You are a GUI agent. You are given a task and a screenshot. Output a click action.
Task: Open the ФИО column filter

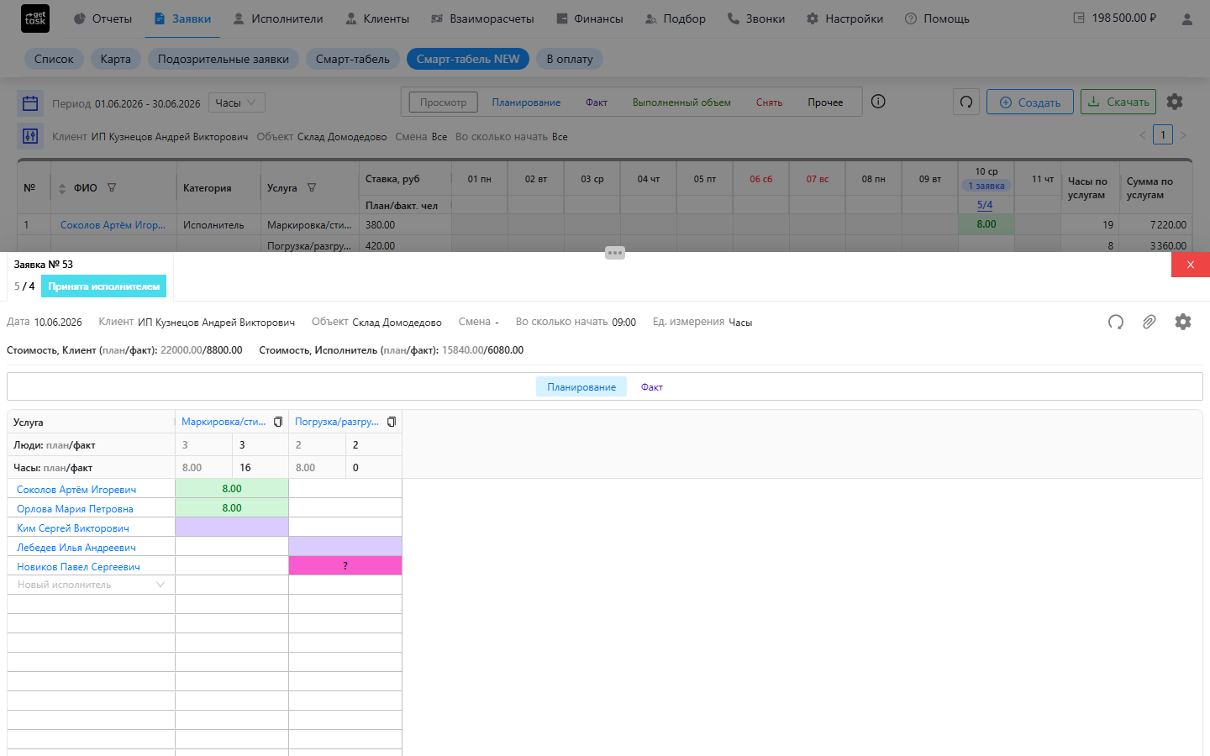(112, 188)
